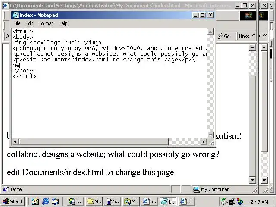This screenshot has width=276, height=207.
Task: Click the '</html>' line in Notepad
Action: tap(25, 76)
